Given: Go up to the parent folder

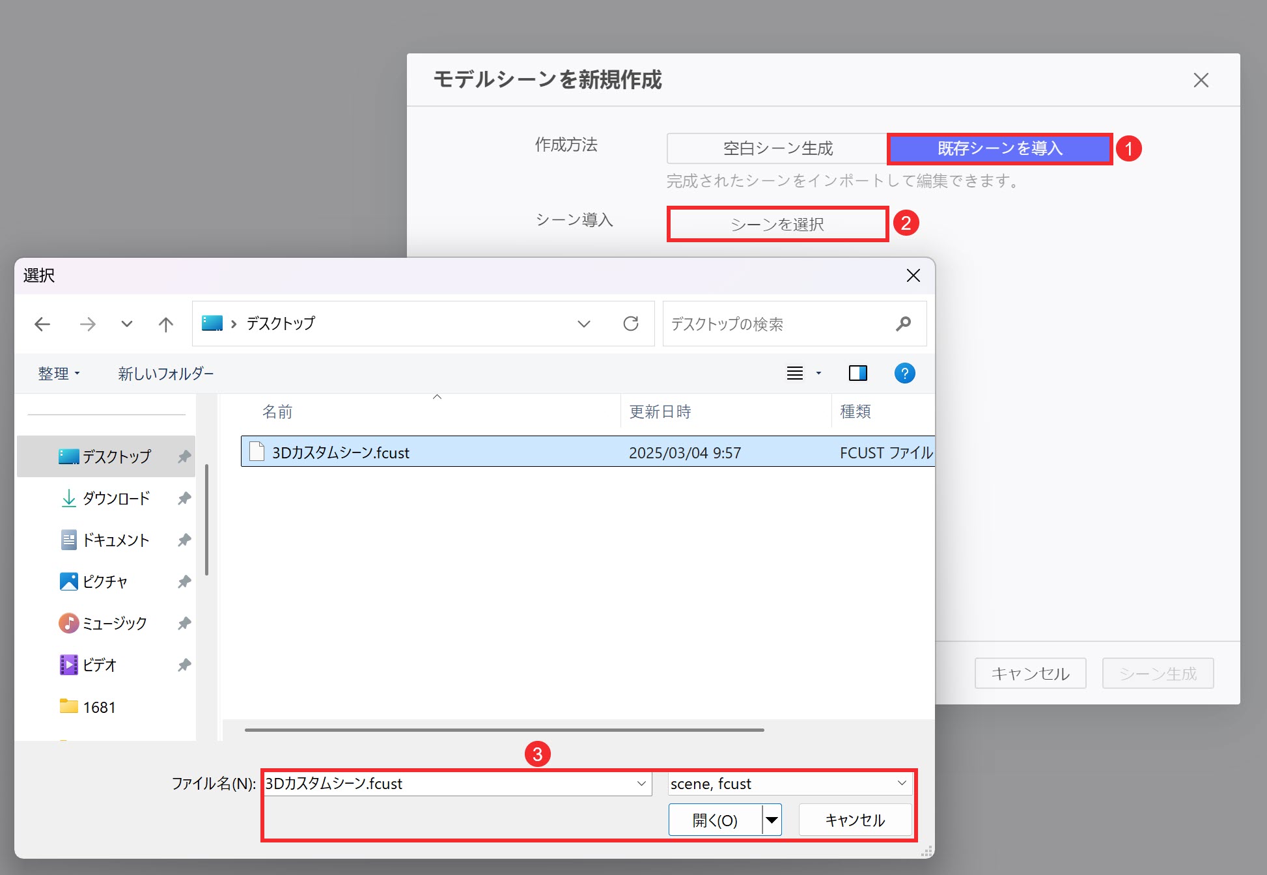Looking at the screenshot, I should (x=165, y=324).
